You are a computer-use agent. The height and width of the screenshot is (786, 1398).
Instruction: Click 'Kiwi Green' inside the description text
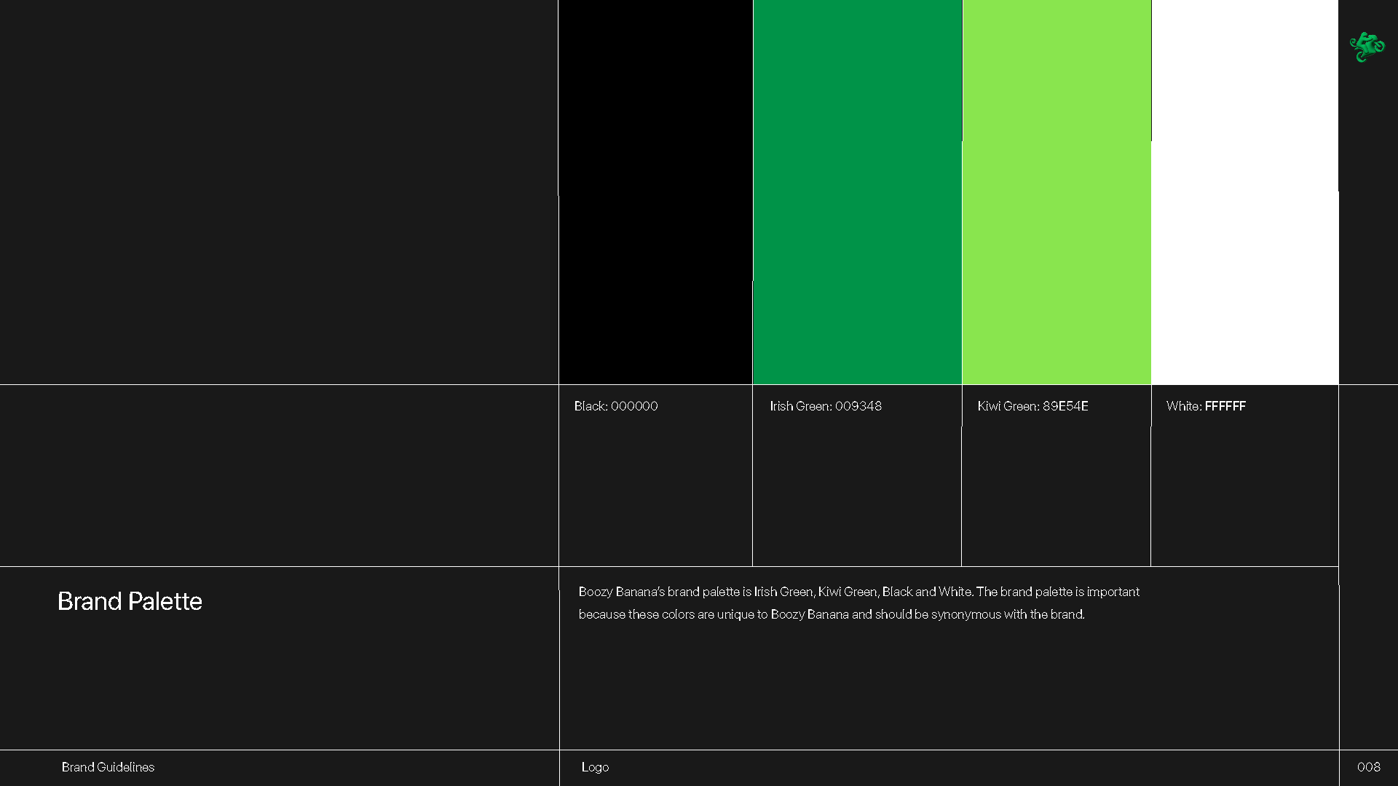click(x=847, y=592)
